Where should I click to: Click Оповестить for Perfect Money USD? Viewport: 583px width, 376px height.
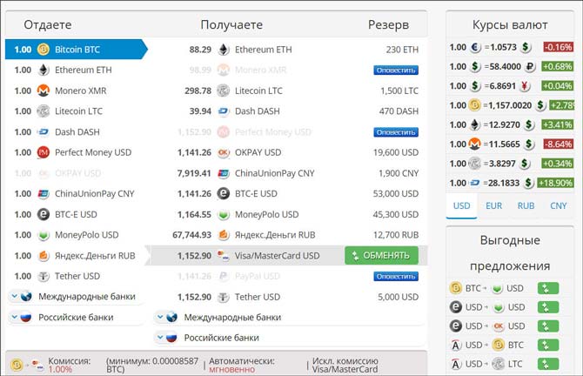(x=396, y=132)
